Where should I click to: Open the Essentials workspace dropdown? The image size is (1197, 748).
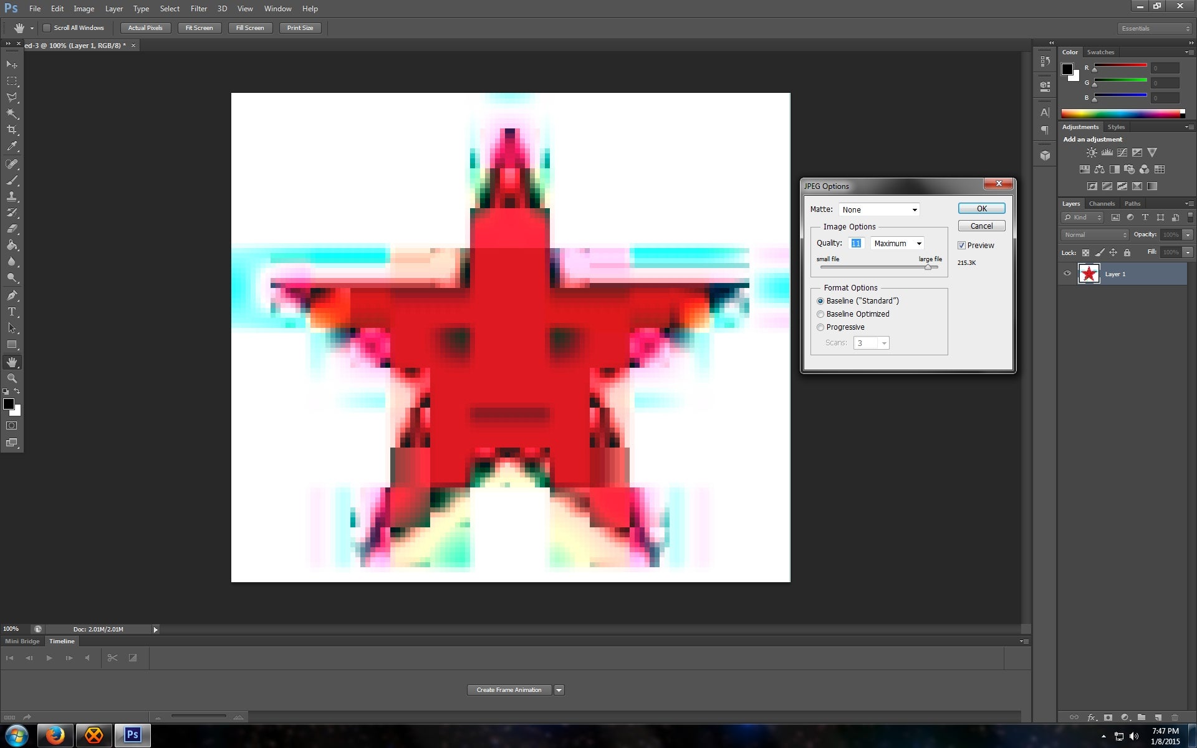[x=1155, y=28]
